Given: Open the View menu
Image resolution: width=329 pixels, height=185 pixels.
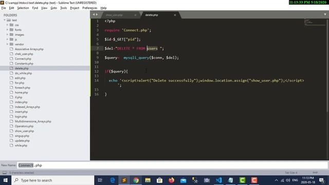Looking at the screenshot, I should [x=44, y=8].
